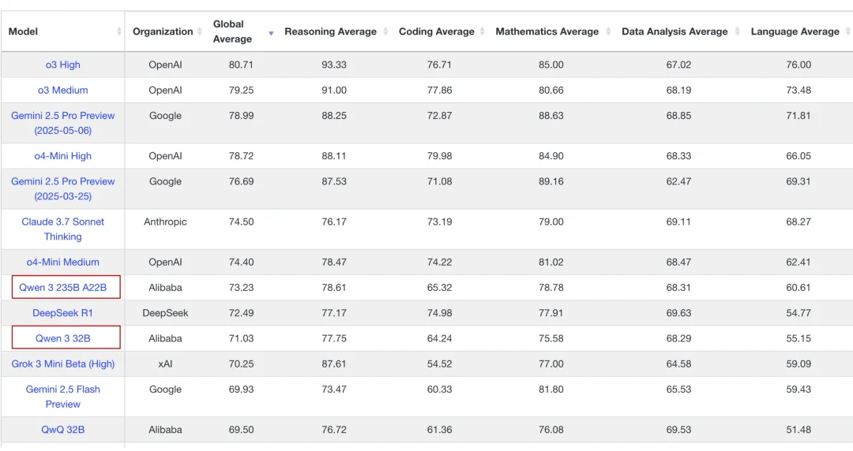
Task: Click sort icon beside Coding Average
Action: [x=482, y=32]
